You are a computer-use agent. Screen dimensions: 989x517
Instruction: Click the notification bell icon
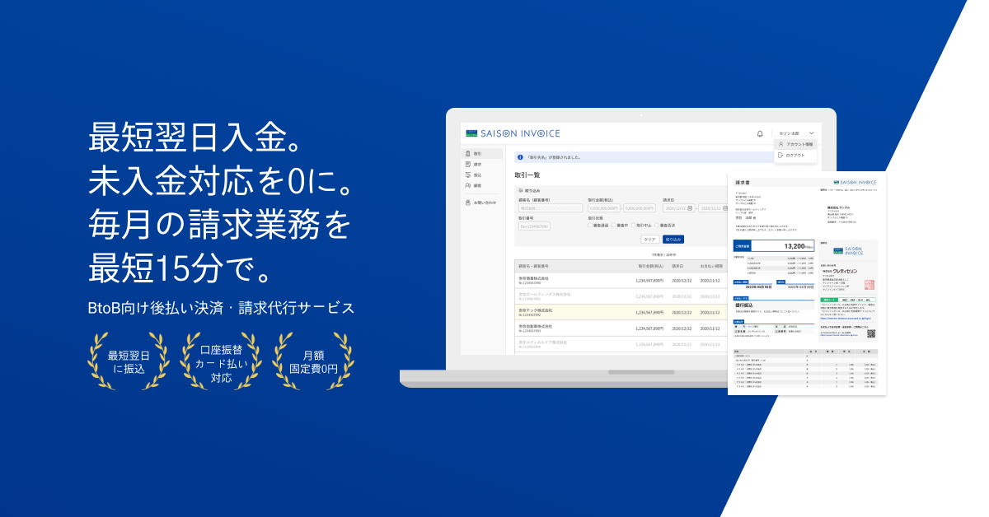760,133
